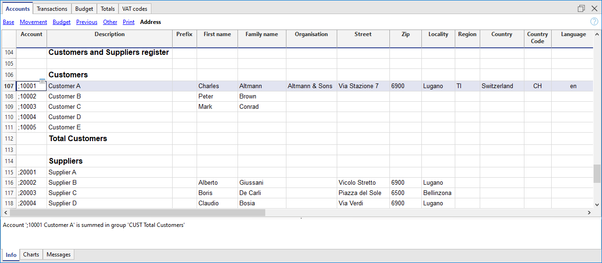
Task: Click the 'TI' region cell
Action: [467, 86]
